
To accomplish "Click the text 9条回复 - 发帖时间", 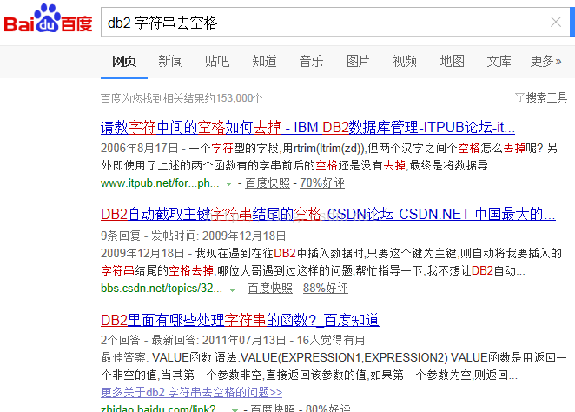I will [x=149, y=236].
